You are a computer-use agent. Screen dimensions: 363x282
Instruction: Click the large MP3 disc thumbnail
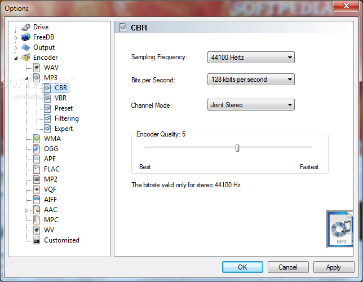[339, 229]
